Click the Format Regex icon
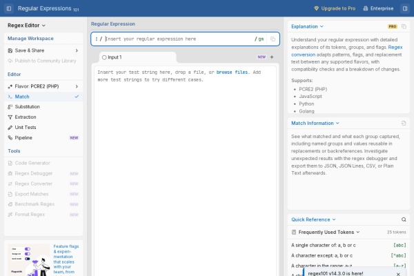Screen dimensions: 414x276 (x=10, y=215)
